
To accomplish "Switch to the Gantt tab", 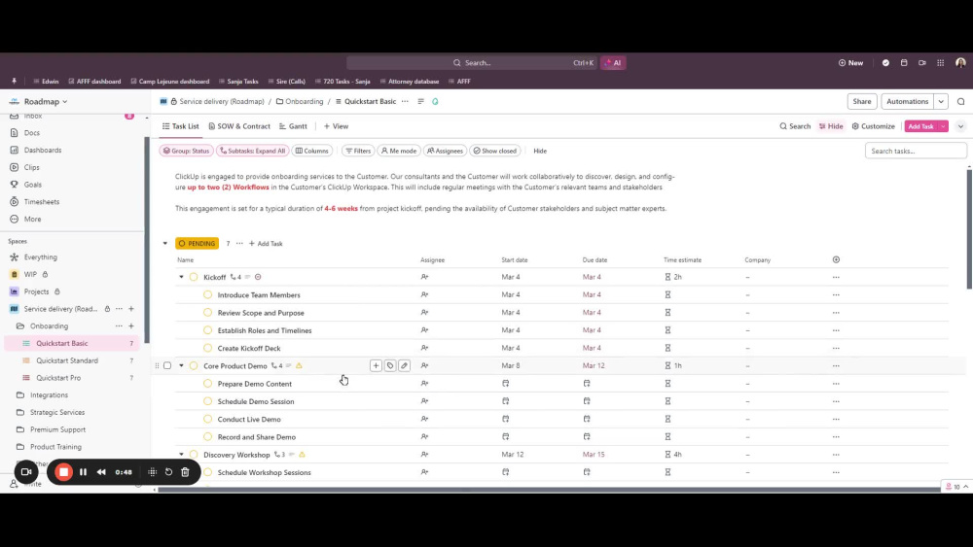I will [294, 126].
